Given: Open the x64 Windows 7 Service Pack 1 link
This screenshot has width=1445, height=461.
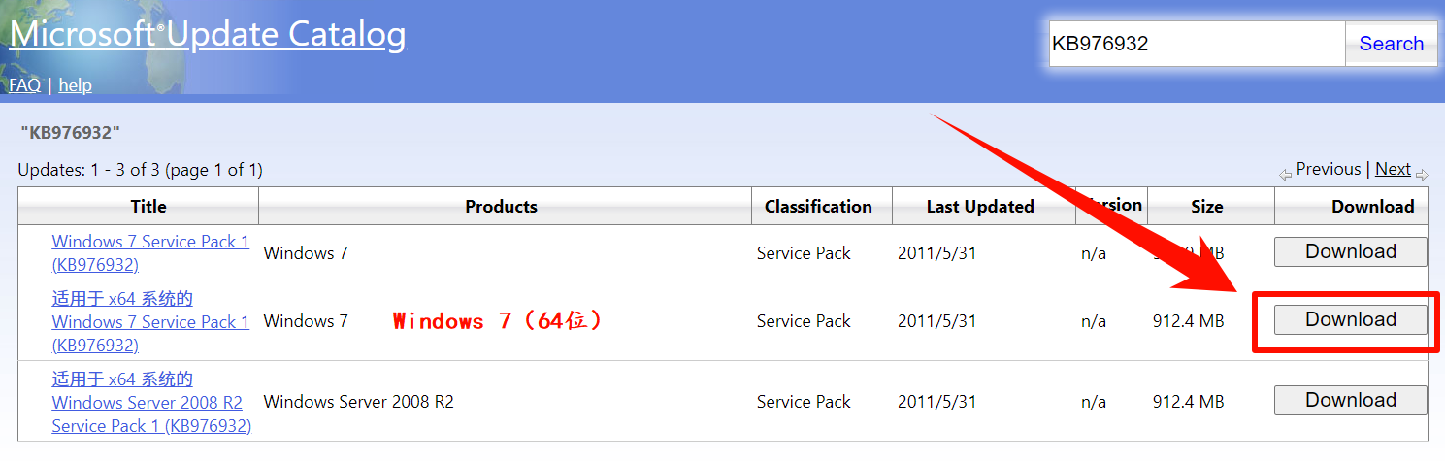Looking at the screenshot, I should [x=150, y=322].
